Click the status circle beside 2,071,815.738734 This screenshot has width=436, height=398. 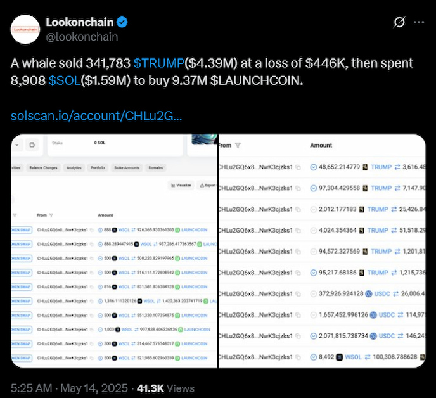(313, 336)
